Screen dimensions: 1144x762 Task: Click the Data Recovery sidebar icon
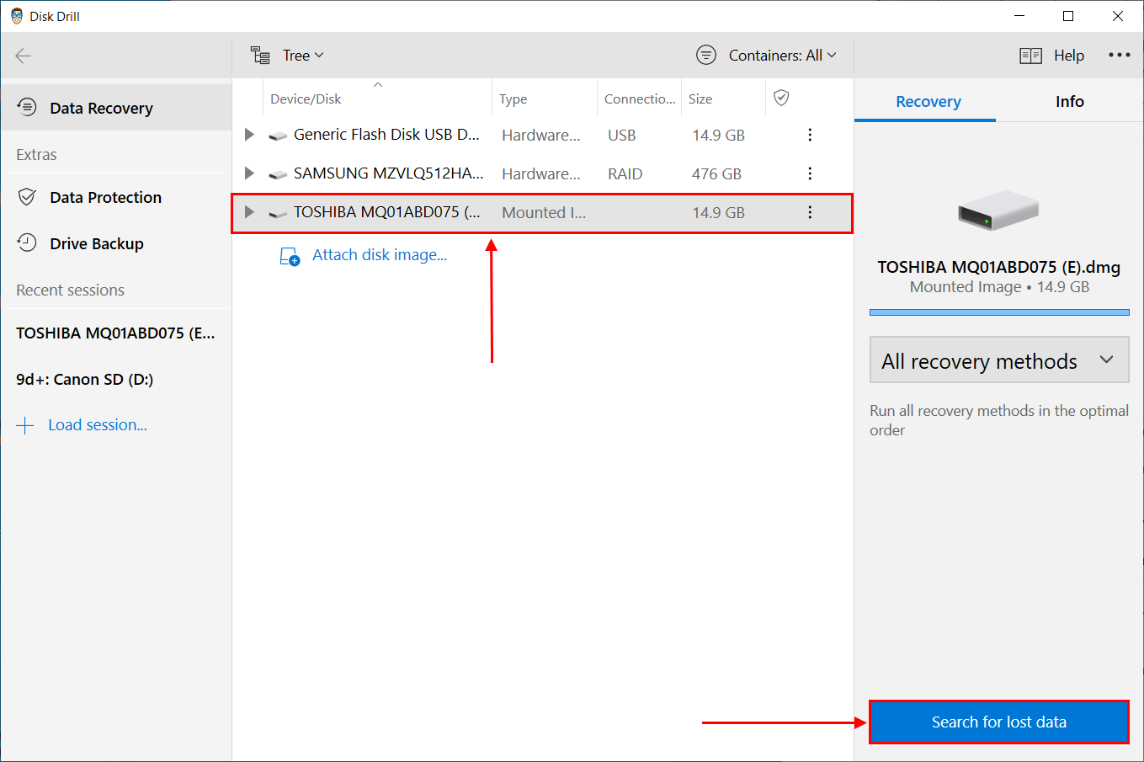point(27,107)
